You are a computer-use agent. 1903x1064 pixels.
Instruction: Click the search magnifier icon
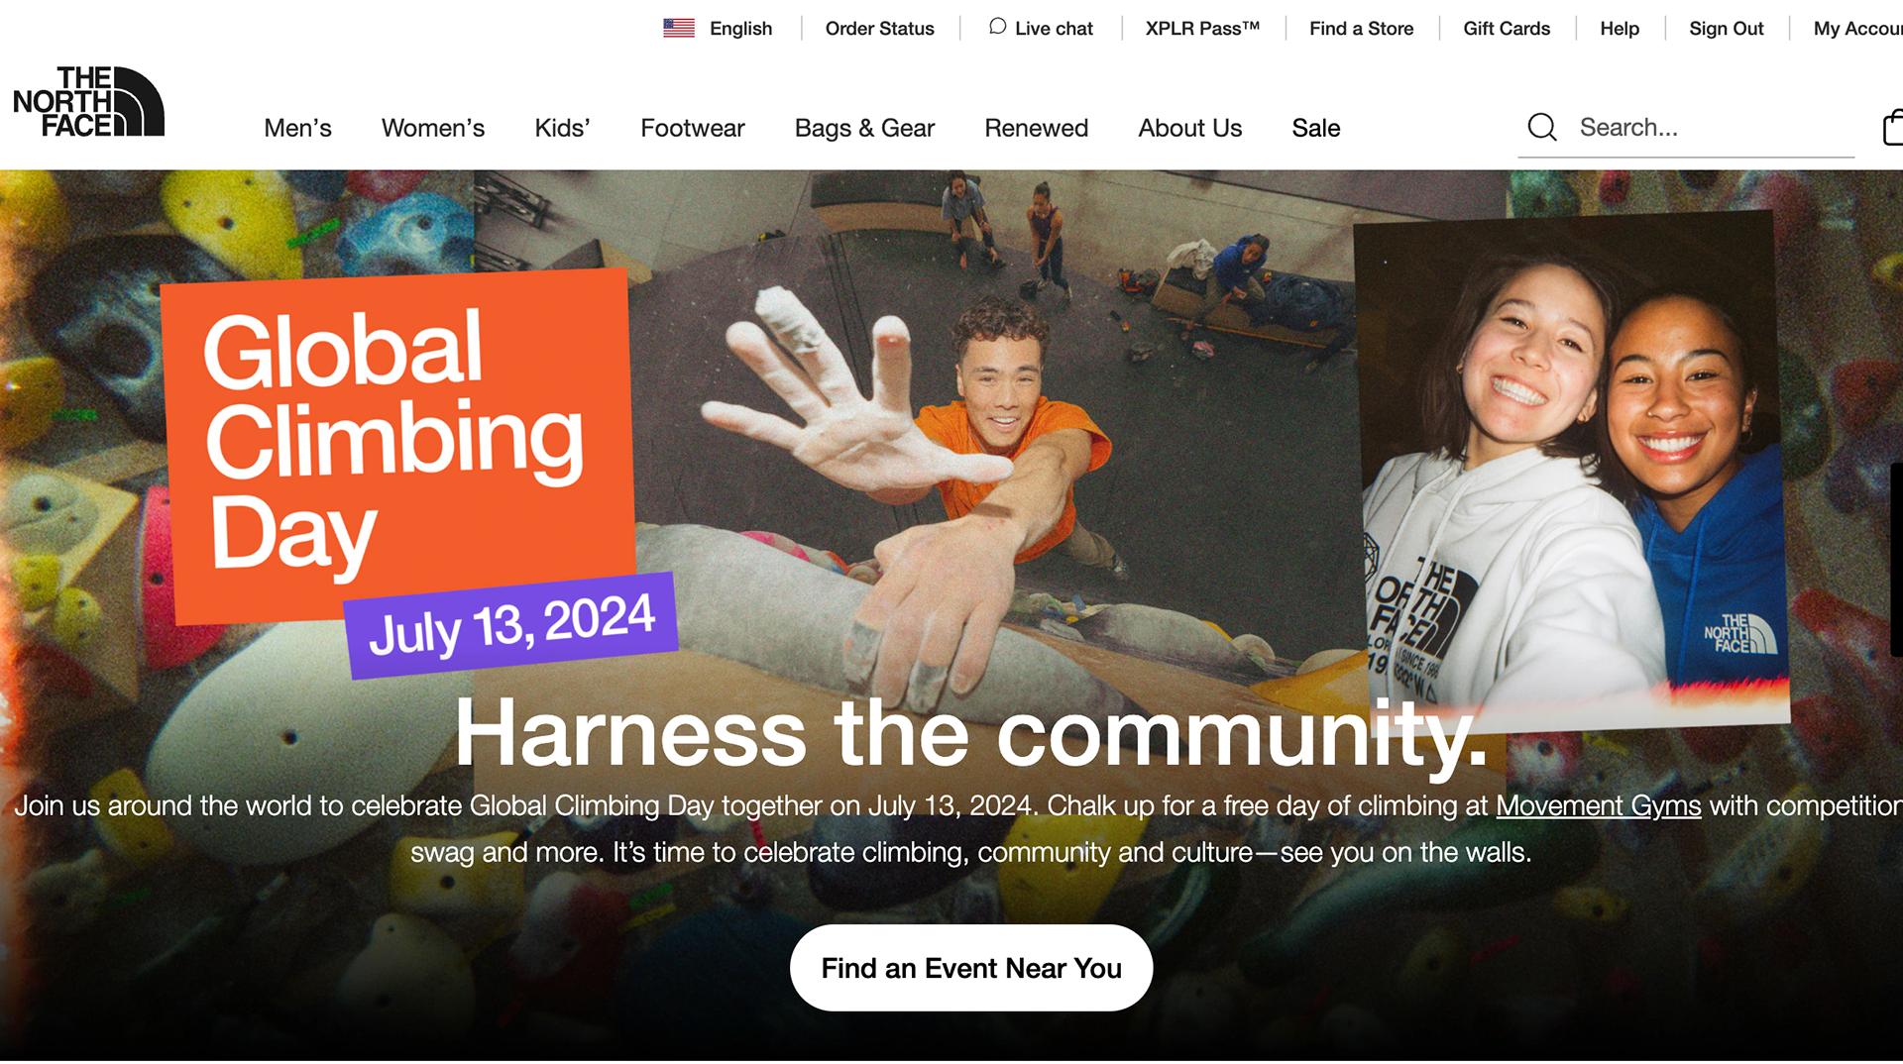click(x=1542, y=127)
